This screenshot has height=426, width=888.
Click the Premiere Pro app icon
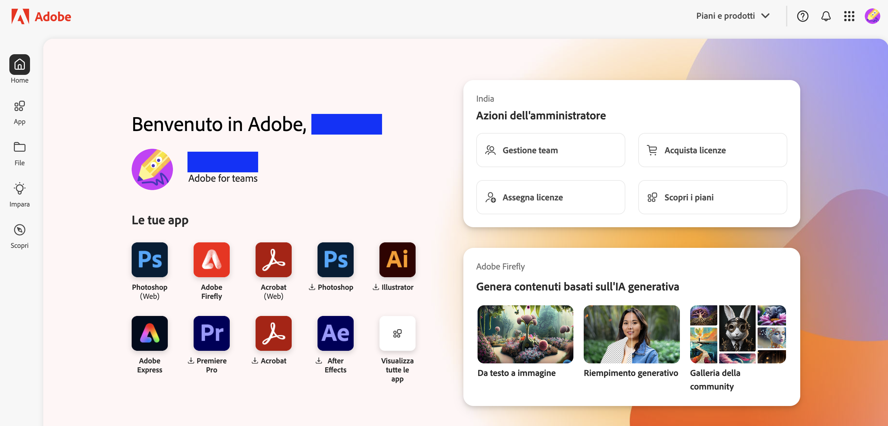point(211,333)
